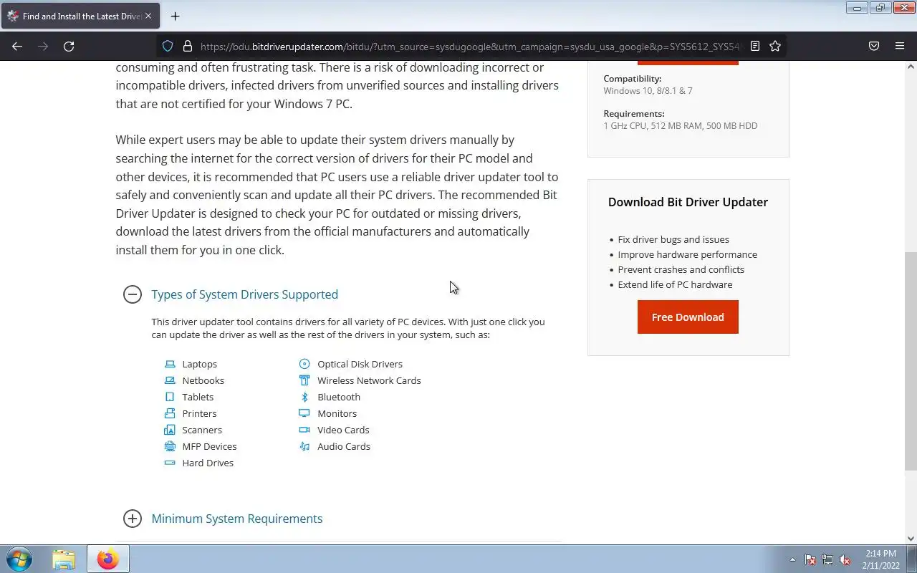Click the Netbooks text label

coord(203,380)
